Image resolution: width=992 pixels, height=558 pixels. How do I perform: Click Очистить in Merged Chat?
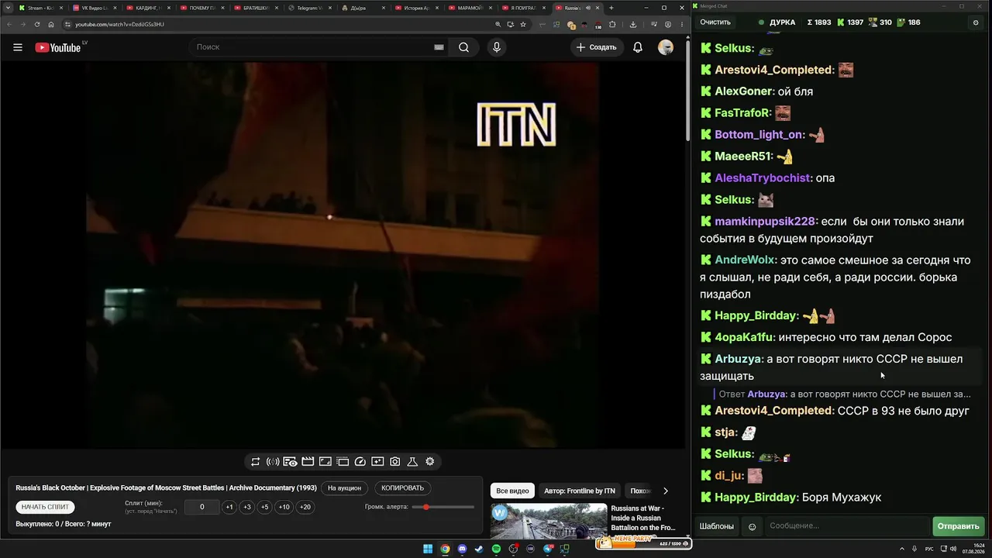coord(715,22)
